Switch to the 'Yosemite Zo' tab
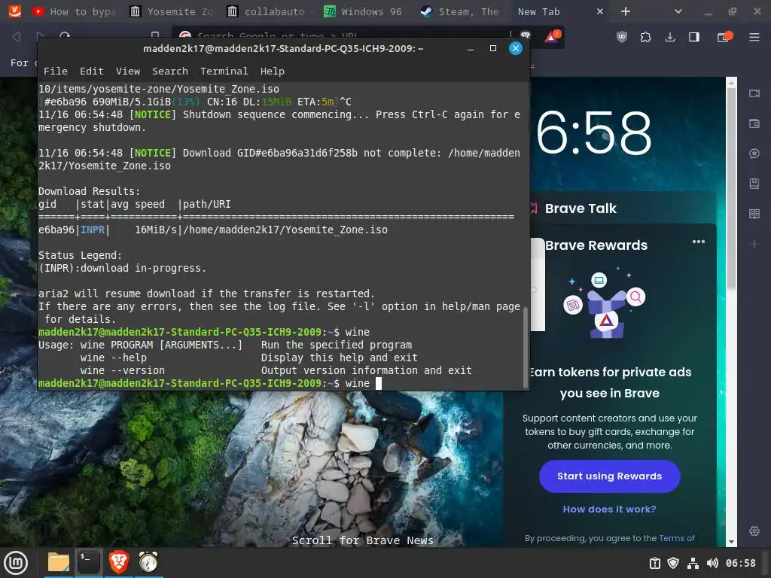Screen dimensions: 771x578 172,11
